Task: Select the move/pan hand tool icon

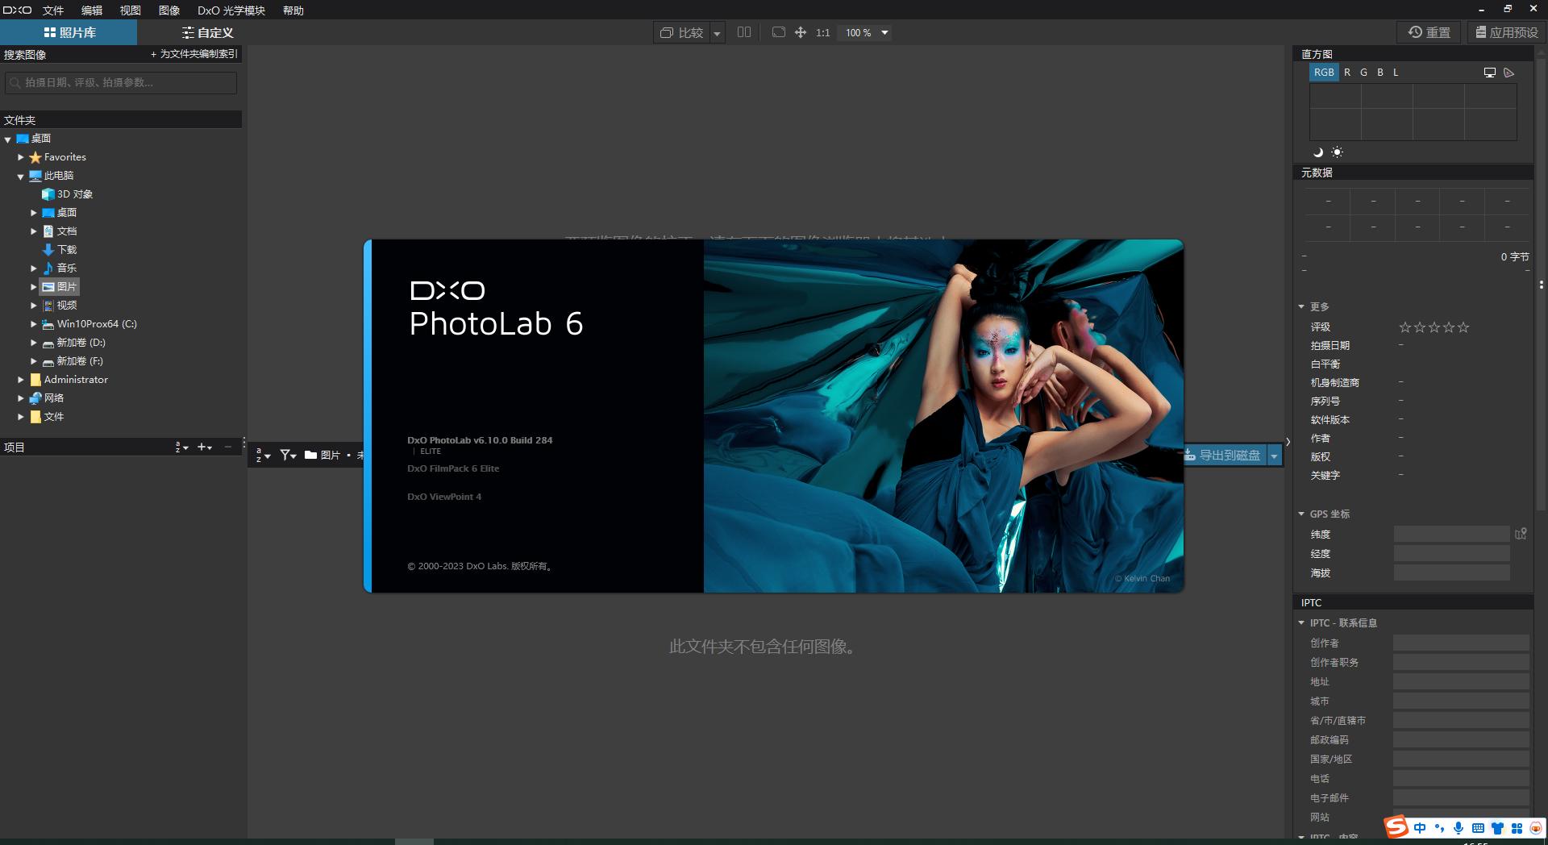Action: coord(801,32)
